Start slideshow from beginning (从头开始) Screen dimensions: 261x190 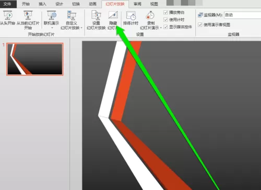click(x=8, y=18)
